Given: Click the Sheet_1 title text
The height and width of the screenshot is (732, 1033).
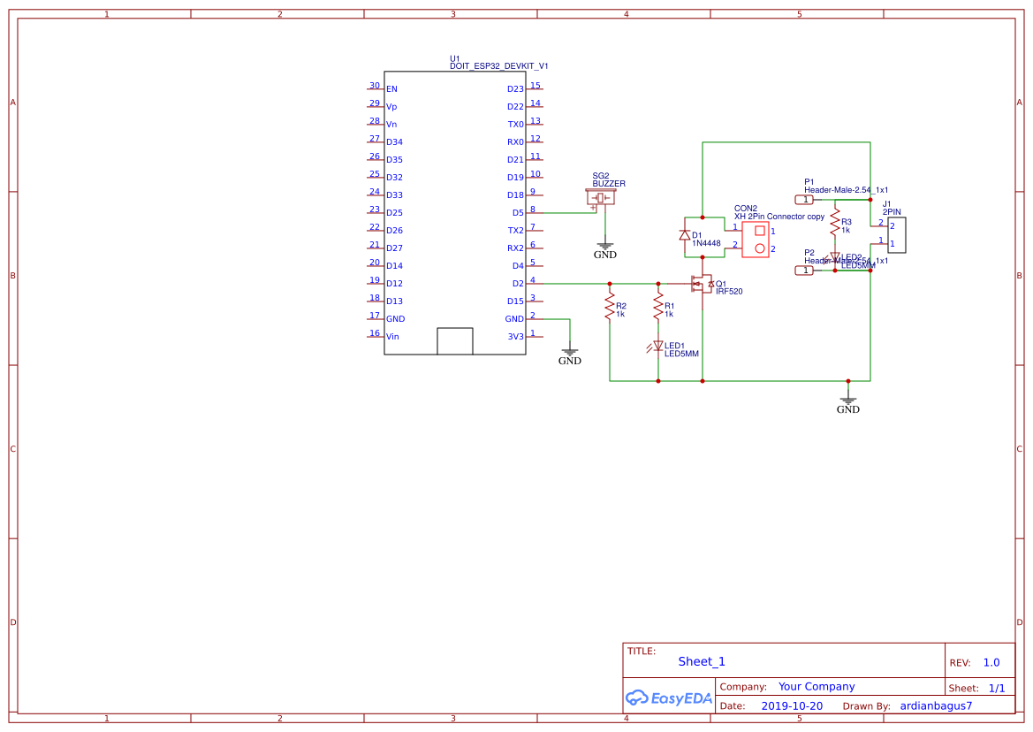Looking at the screenshot, I should [702, 661].
